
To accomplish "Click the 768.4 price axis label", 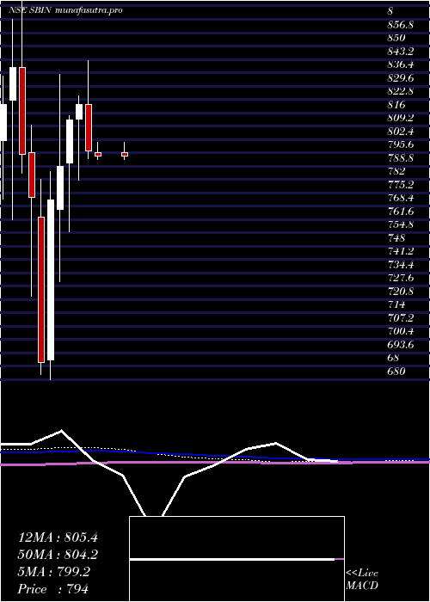I will 400,198.
